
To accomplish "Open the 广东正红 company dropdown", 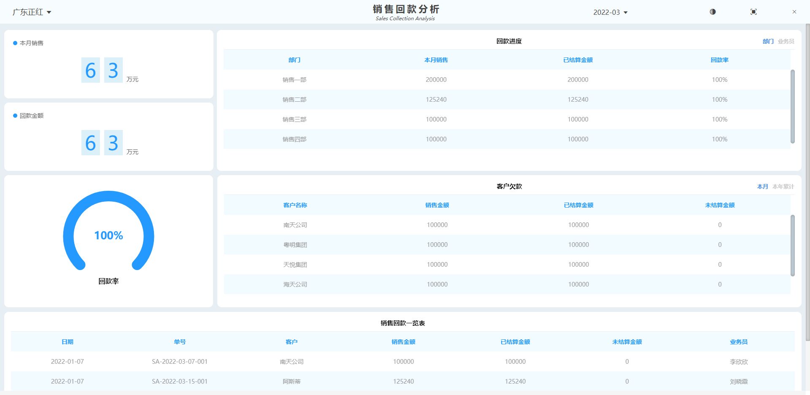I will pyautogui.click(x=32, y=12).
